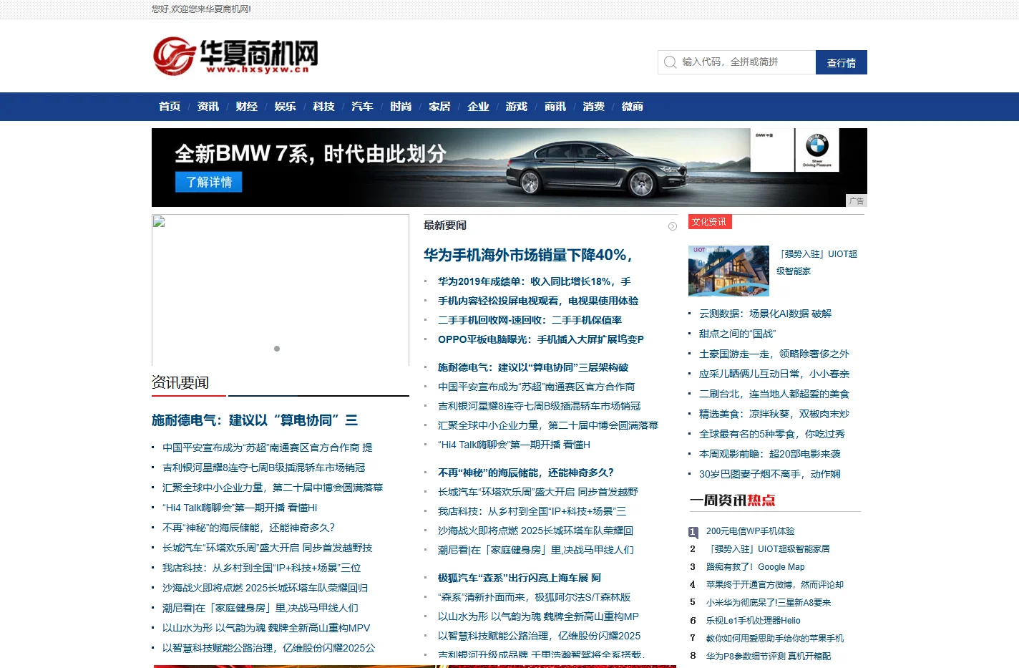Screen dimensions: 1019x668
Task: Open 华为2019年成绩单 article
Action: click(x=535, y=282)
